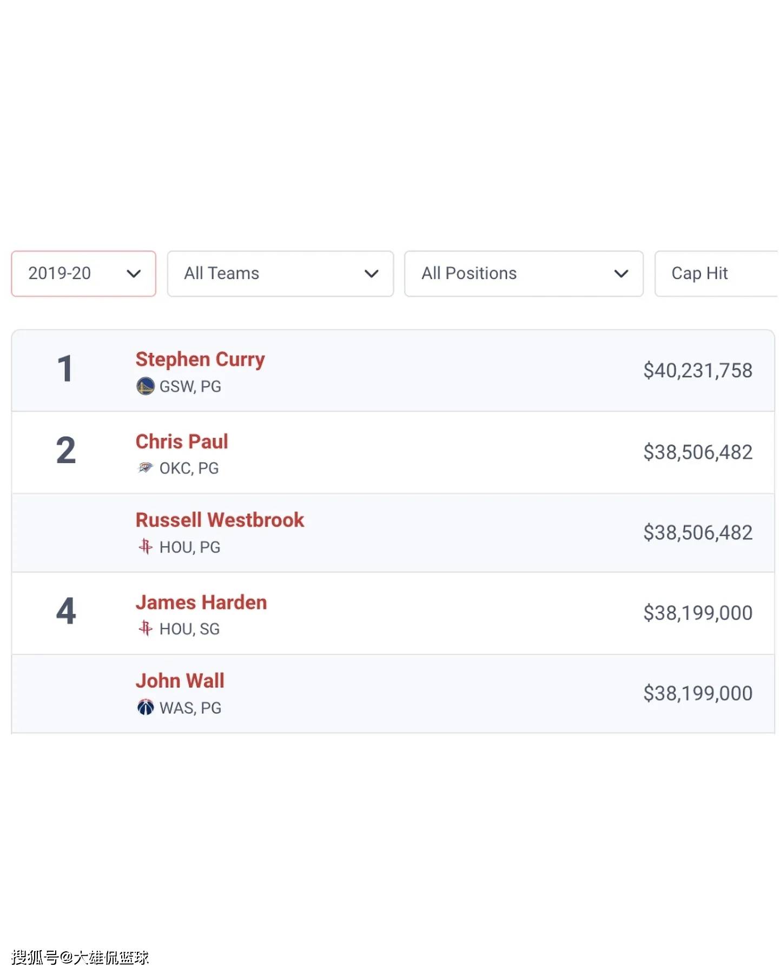Follow the John Wall player link
Screen dimensions: 779x974
coord(180,681)
